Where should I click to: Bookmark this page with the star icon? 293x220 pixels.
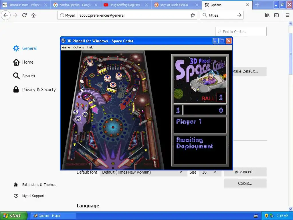coord(193,15)
